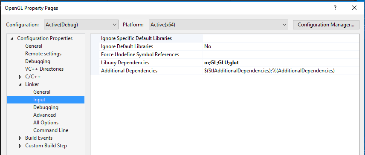
Task: Open the Platform dropdown
Action: point(218,25)
